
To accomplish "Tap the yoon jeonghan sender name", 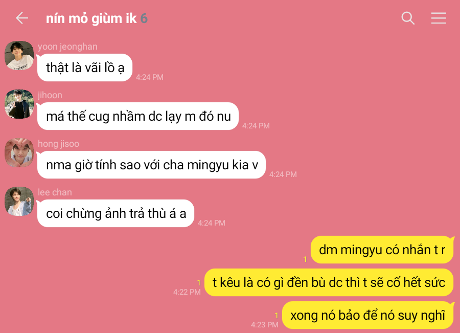I will (67, 47).
